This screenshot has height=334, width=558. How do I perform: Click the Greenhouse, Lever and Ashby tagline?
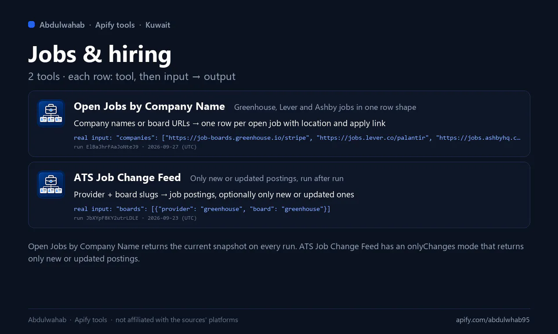[x=325, y=107]
